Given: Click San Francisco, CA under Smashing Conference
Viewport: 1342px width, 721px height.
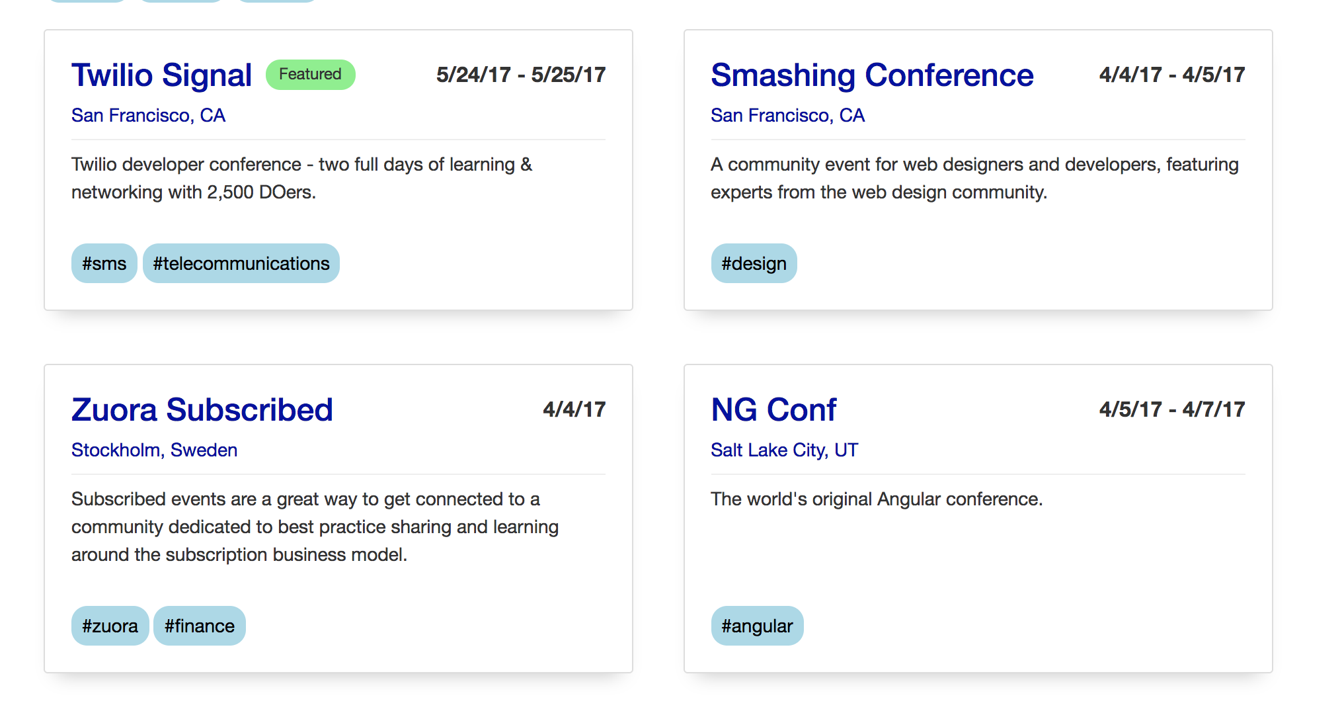Looking at the screenshot, I should point(787,115).
